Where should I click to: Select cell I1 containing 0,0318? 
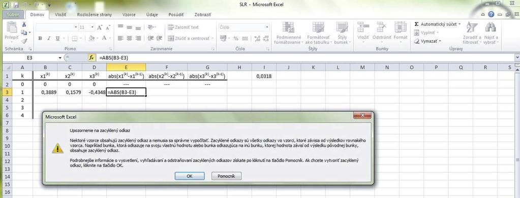click(x=264, y=76)
